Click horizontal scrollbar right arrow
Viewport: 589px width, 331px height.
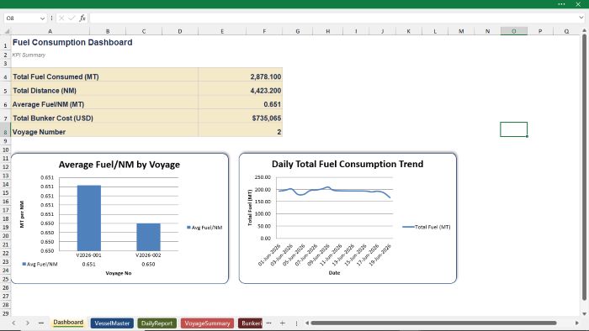tap(576, 323)
